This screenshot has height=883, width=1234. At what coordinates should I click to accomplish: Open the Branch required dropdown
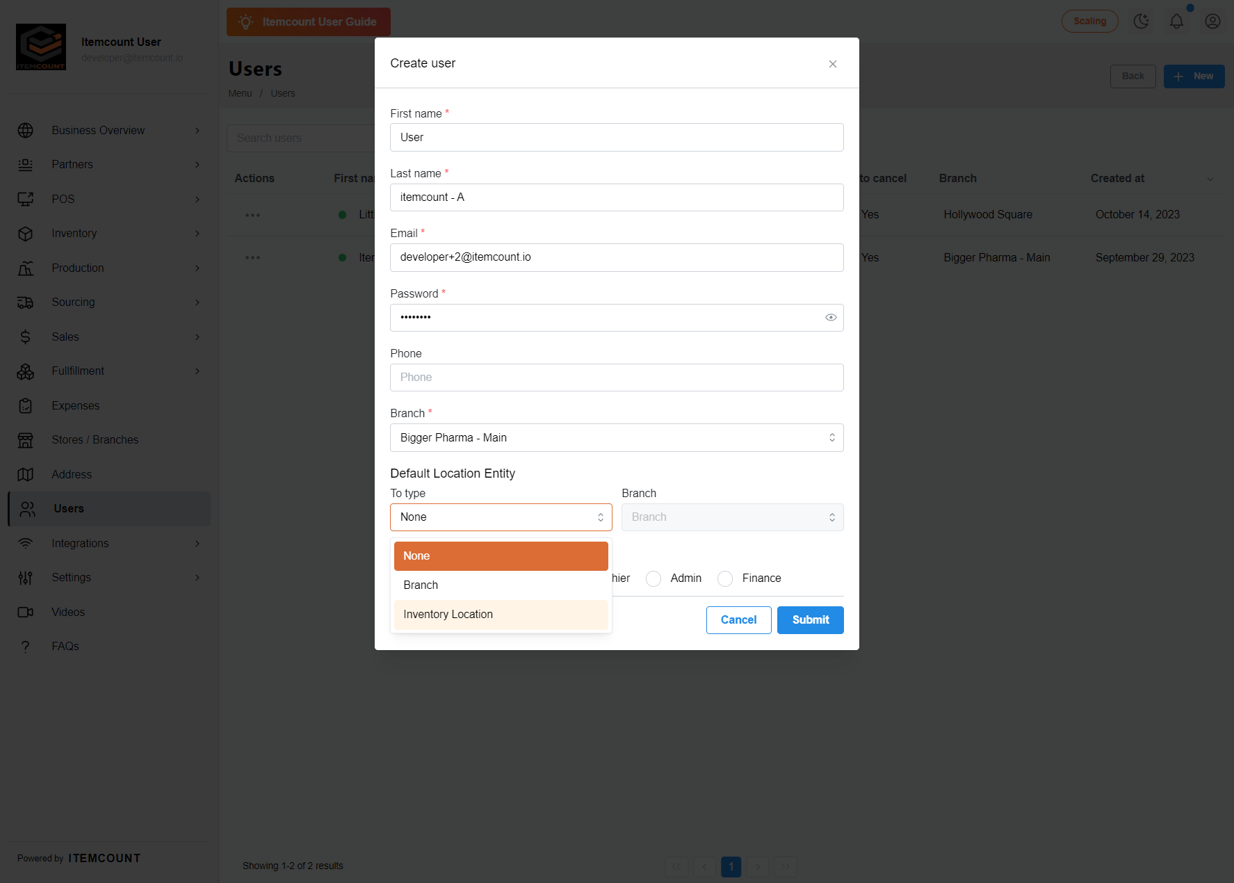[x=617, y=438]
